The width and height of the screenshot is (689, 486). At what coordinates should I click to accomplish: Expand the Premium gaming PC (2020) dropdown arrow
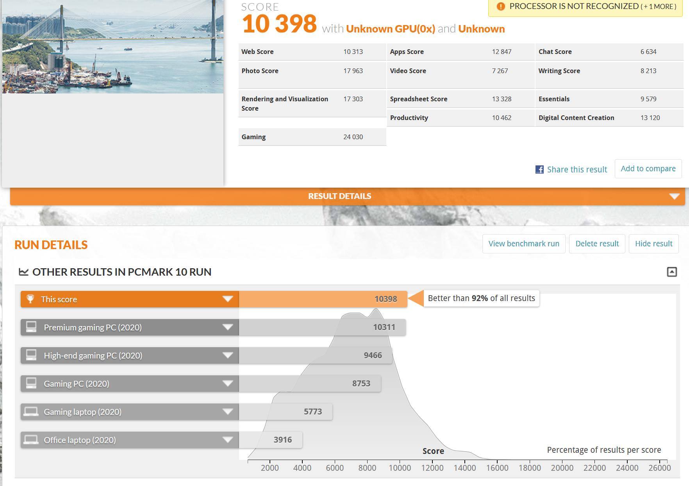coord(228,327)
